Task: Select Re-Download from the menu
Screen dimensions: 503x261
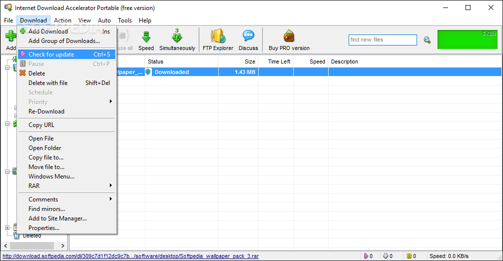Action: (x=67, y=111)
